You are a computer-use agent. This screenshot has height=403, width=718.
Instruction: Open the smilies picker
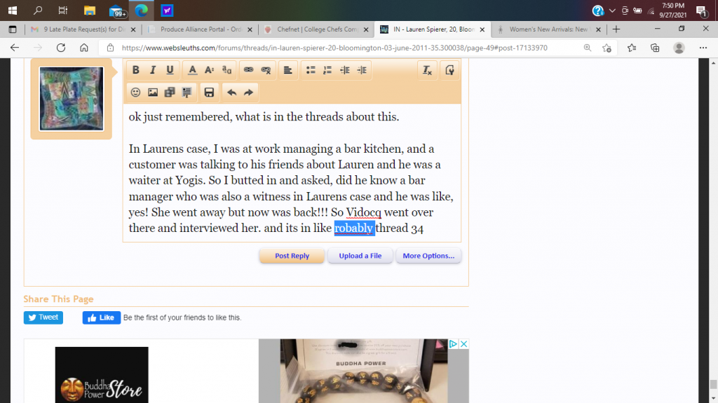(136, 93)
